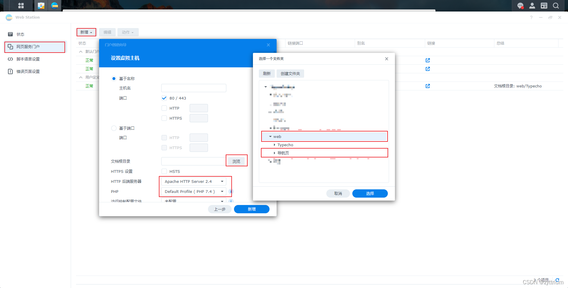Select the Typecho folder
Screen dimensions: 568x288
(285, 145)
